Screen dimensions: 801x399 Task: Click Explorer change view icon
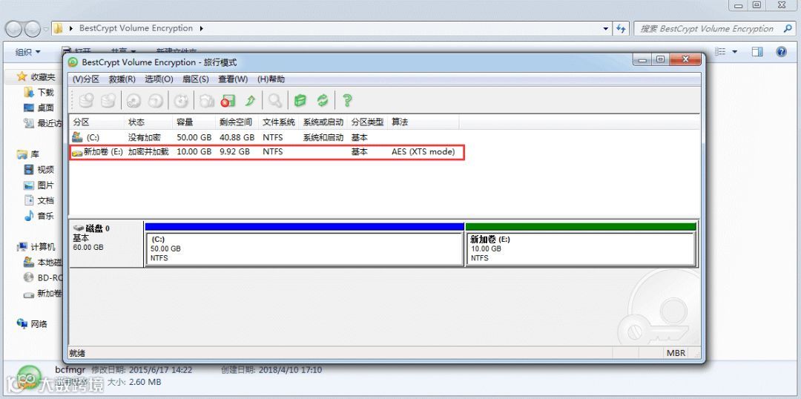[x=720, y=52]
